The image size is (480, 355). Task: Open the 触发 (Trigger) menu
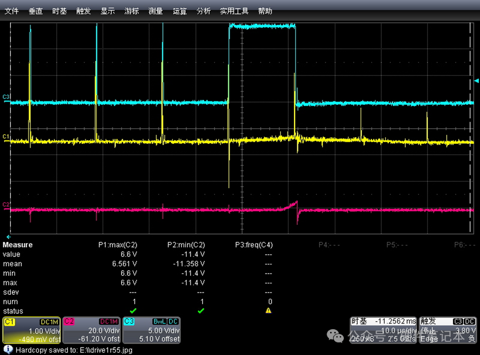[83, 11]
